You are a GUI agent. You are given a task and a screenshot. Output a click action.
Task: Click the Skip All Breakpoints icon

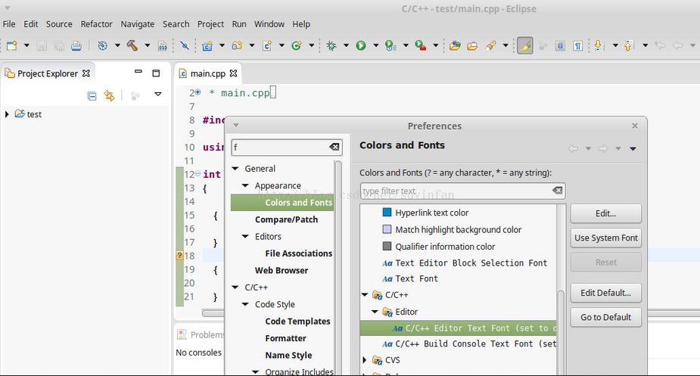coord(185,45)
